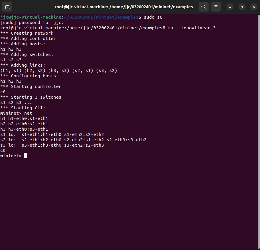Click 's3-eth2:s2-eth3' in the s3 row
Viewport: 260px width, 250px height.
84,145
